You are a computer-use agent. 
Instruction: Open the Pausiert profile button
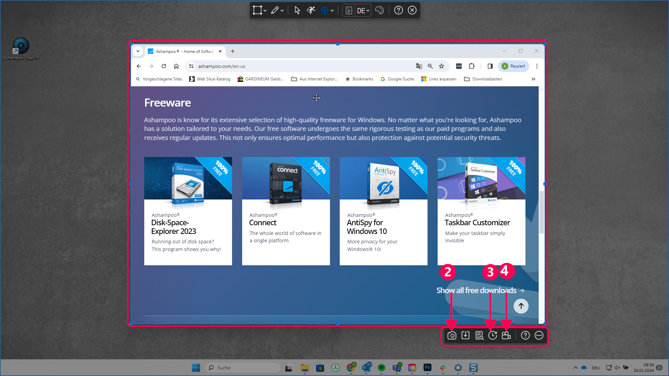(514, 66)
